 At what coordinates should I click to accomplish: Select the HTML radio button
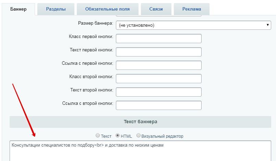coord(117,135)
